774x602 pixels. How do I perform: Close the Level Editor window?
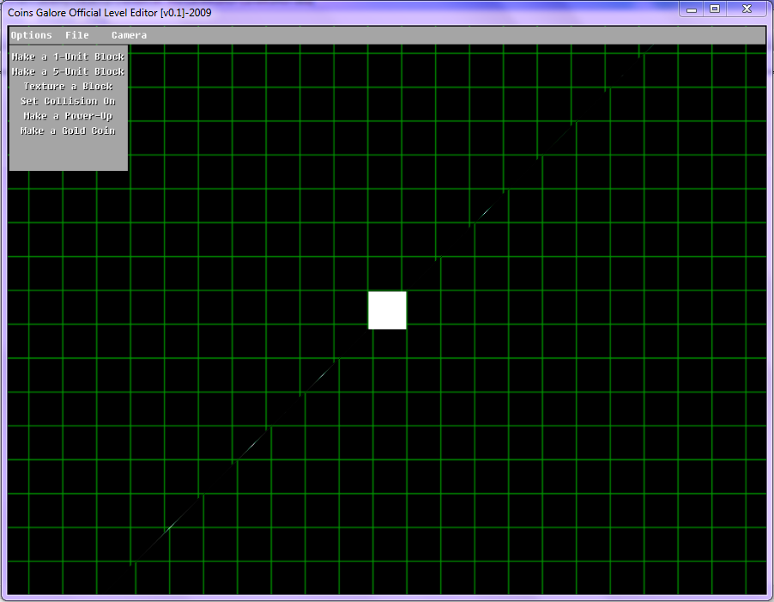[747, 9]
